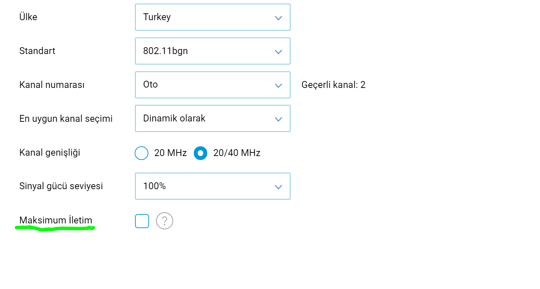Open the help icon beside Maksimum İletim
This screenshot has height=289, width=540.
coord(165,221)
